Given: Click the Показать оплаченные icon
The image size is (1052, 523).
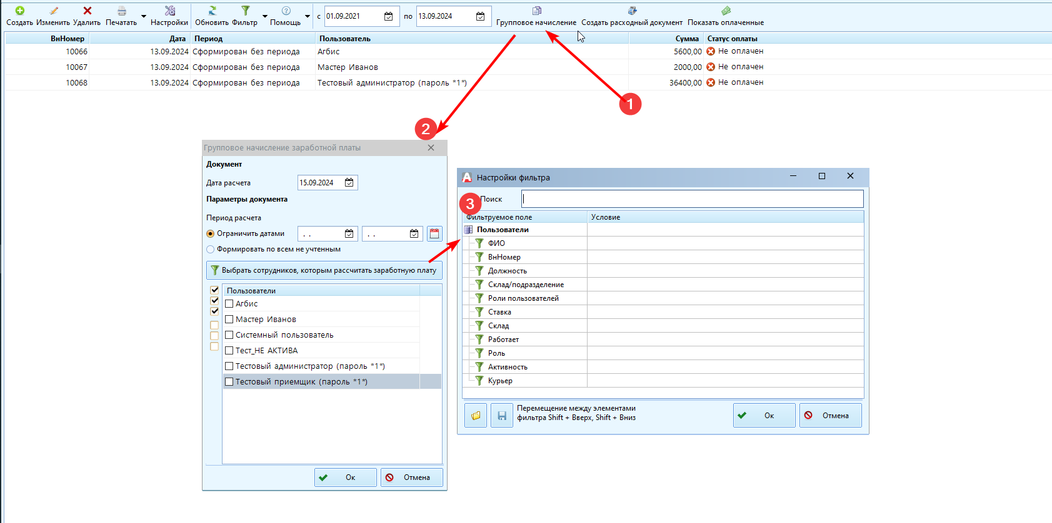Looking at the screenshot, I should pos(726,11).
